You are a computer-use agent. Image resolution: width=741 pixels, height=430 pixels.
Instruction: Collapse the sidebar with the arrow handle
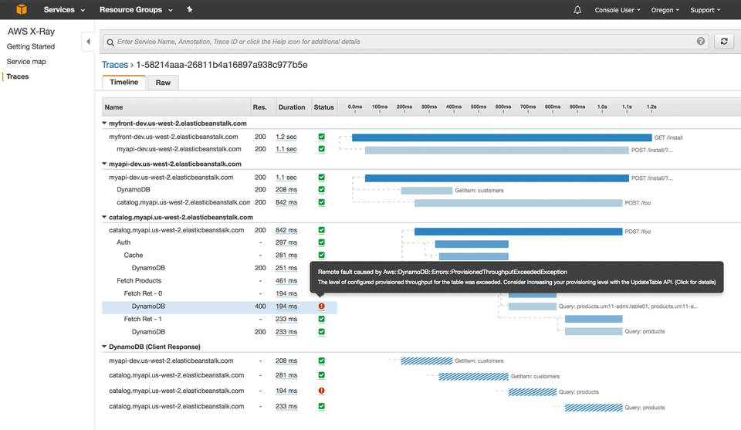88,42
